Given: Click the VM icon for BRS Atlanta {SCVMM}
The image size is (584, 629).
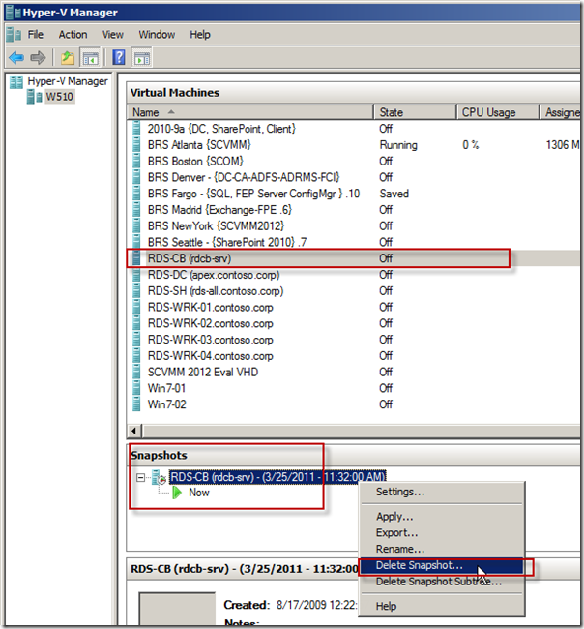Looking at the screenshot, I should click(x=136, y=145).
